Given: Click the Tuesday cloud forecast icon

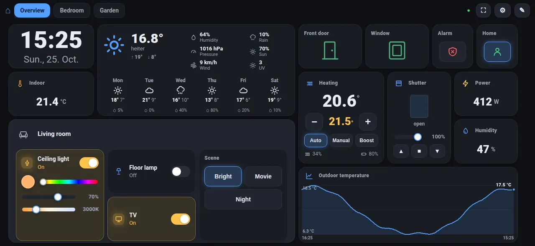Looking at the screenshot, I should (149, 90).
